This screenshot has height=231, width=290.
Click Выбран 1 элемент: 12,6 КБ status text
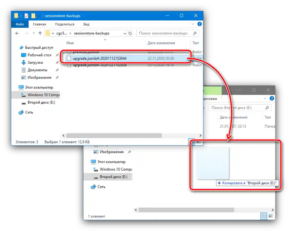coord(67,142)
